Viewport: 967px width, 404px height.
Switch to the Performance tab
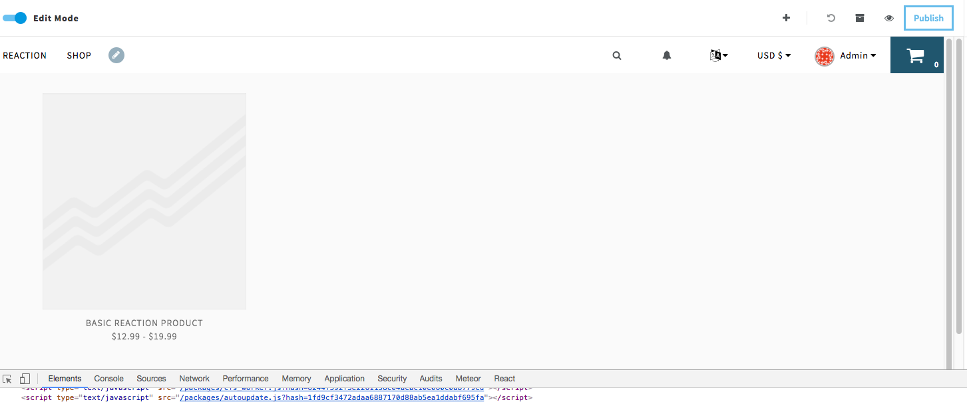pos(246,379)
